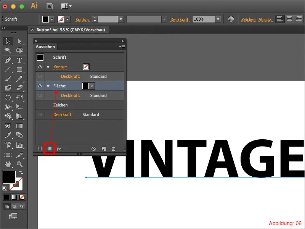Screen dimensions: 305x229
Task: Open Deckkraft percentage dropdown
Action: [x=218, y=19]
